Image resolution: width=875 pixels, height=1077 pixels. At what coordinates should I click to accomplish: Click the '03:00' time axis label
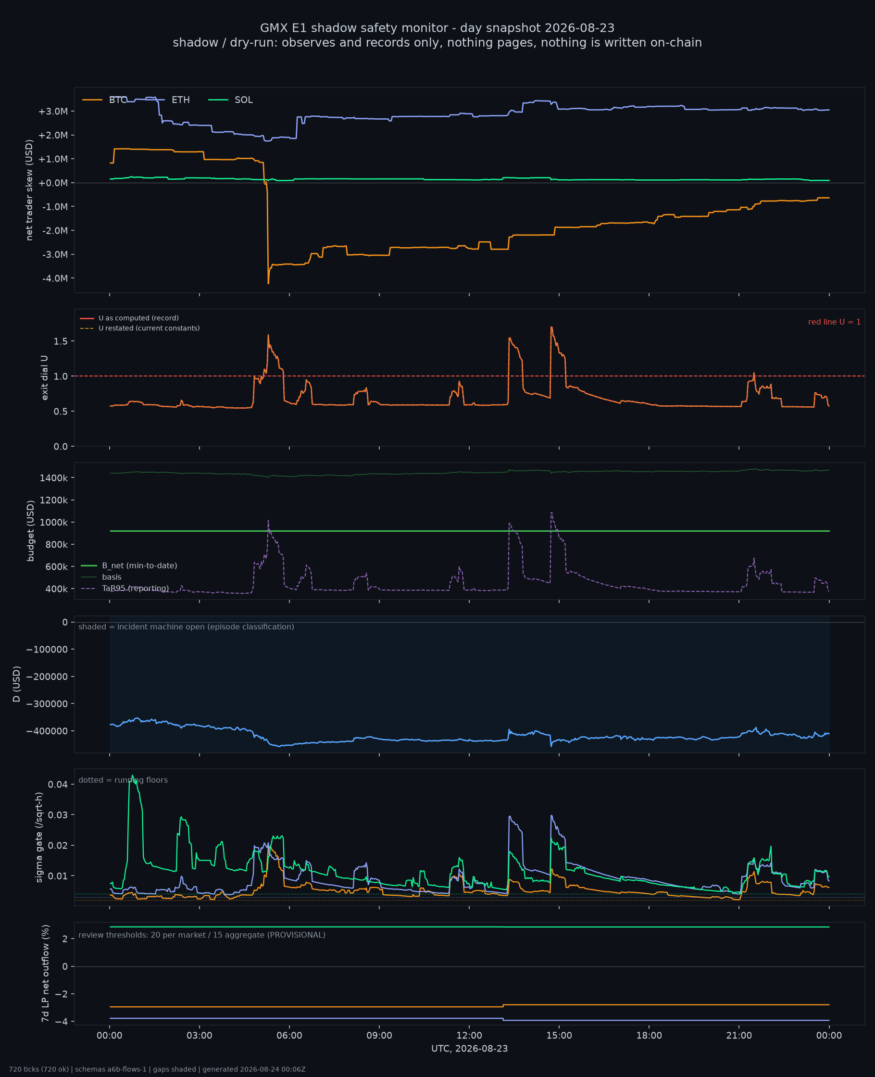pos(200,1035)
